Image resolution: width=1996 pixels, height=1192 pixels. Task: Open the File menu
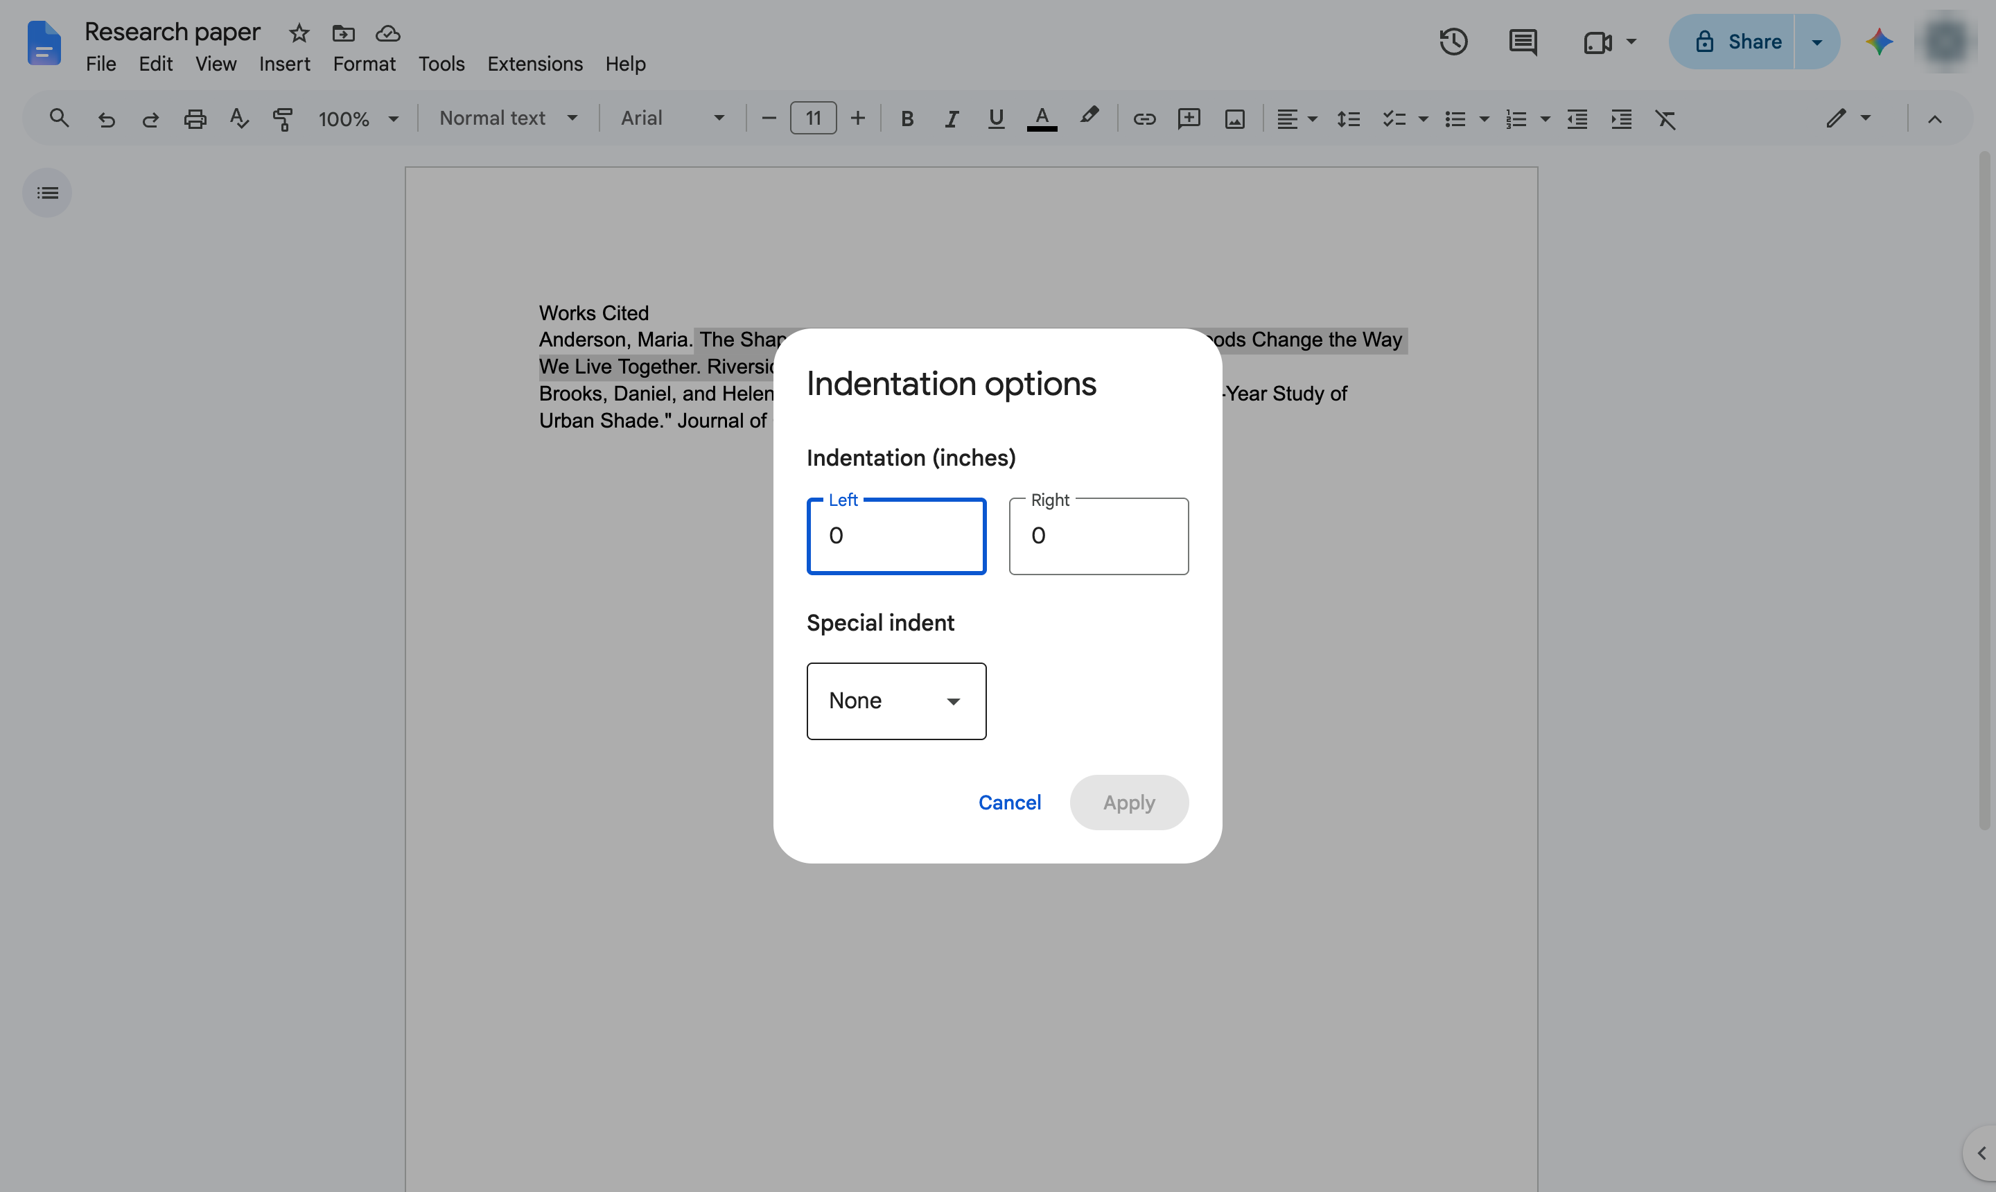tap(101, 64)
